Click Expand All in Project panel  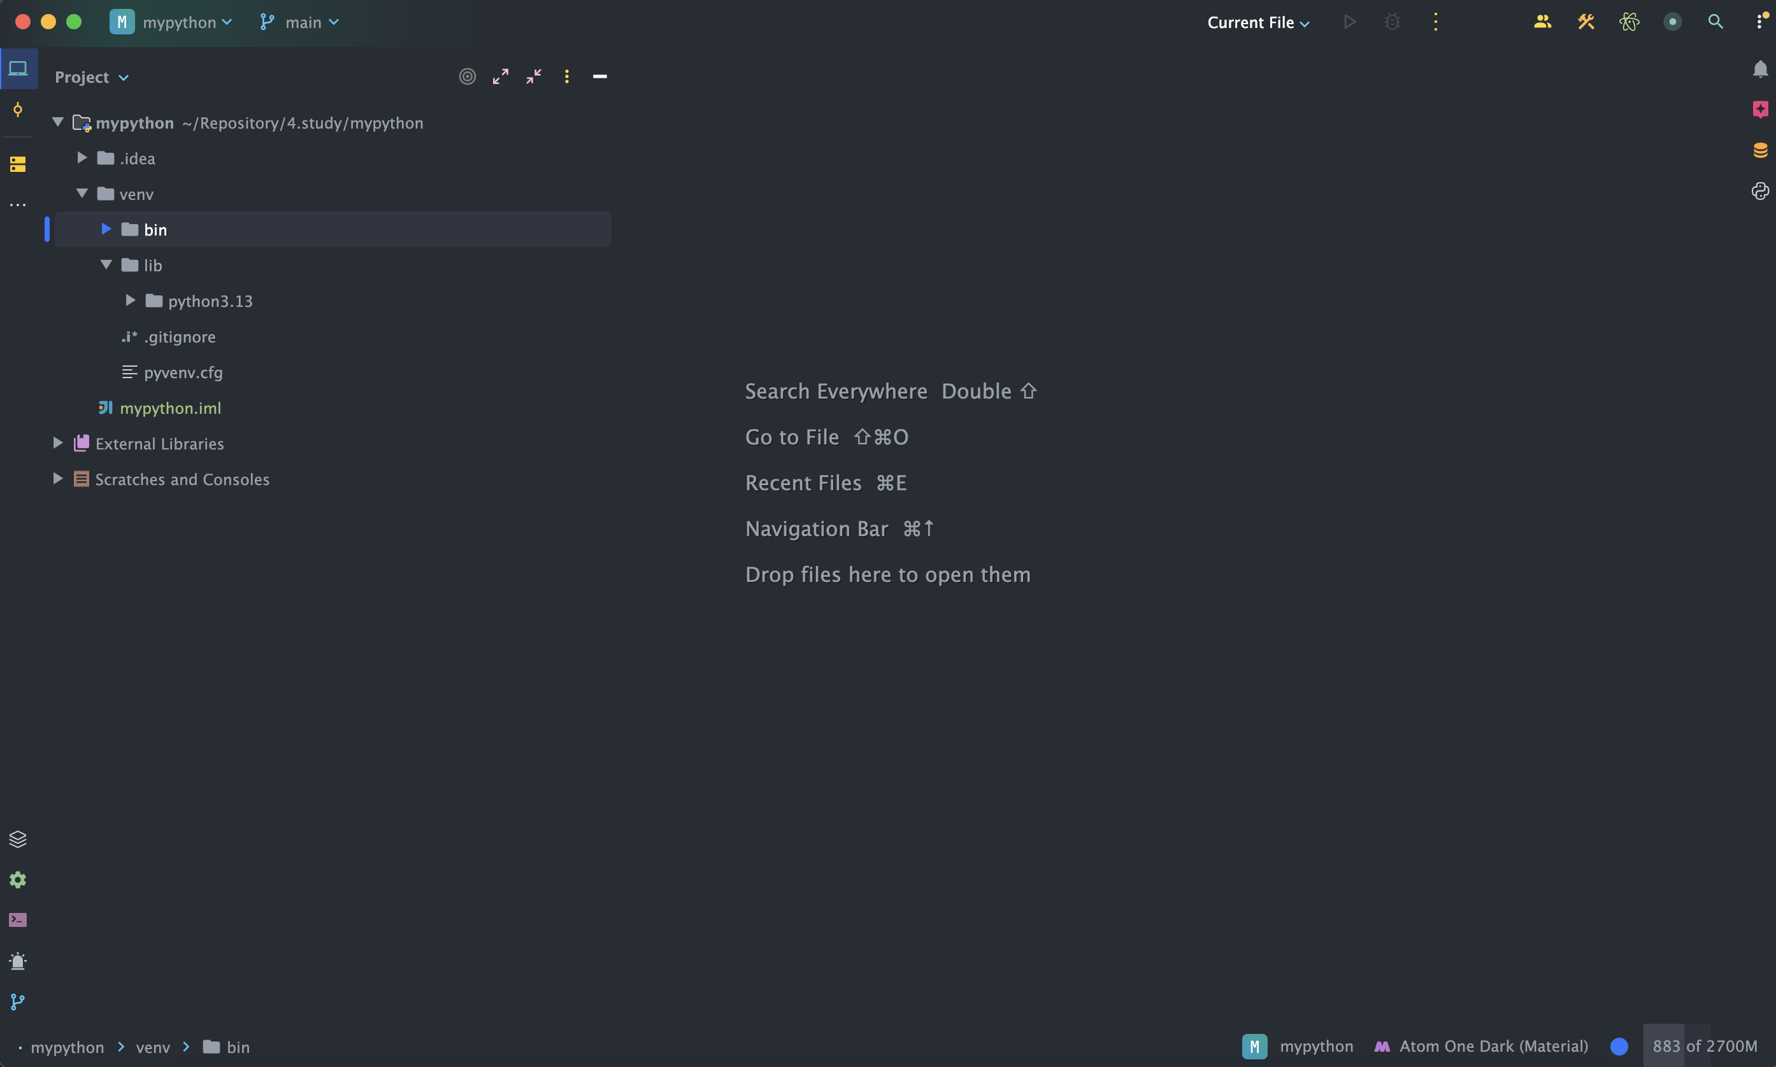[x=501, y=76]
